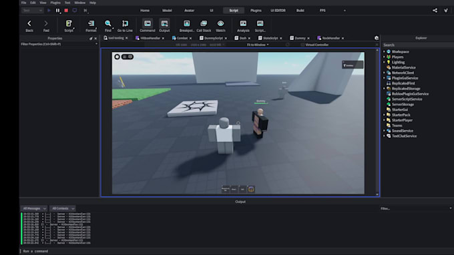The image size is (454, 255).
Task: Open the Help menu
Action: pos(93,3)
